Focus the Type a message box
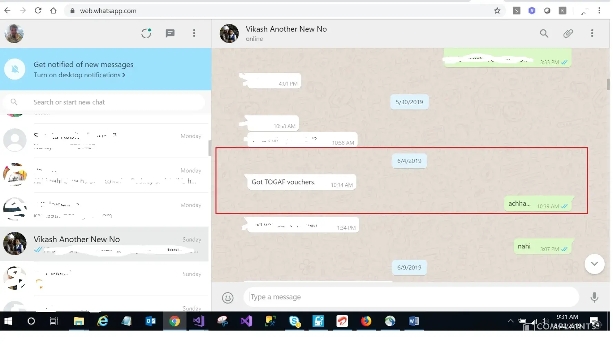Image resolution: width=613 pixels, height=345 pixels. pos(410,297)
